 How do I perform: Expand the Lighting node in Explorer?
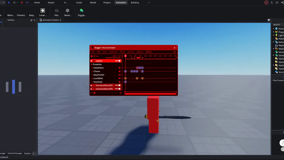tap(274, 35)
